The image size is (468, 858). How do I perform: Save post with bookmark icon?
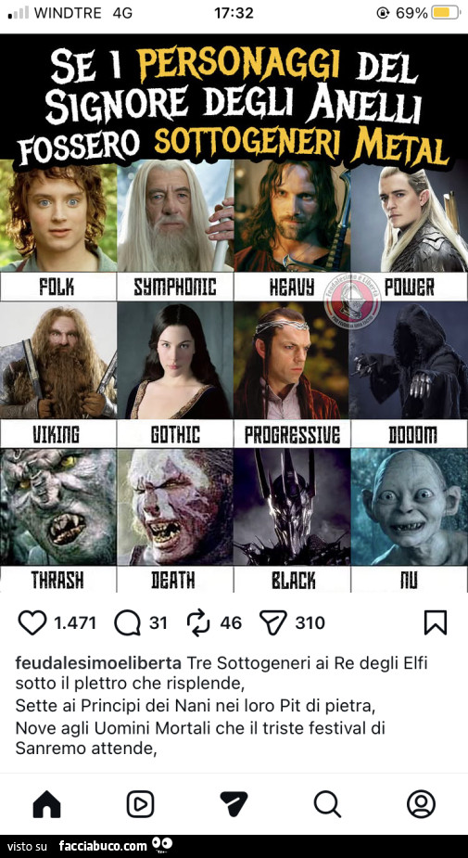point(436,622)
